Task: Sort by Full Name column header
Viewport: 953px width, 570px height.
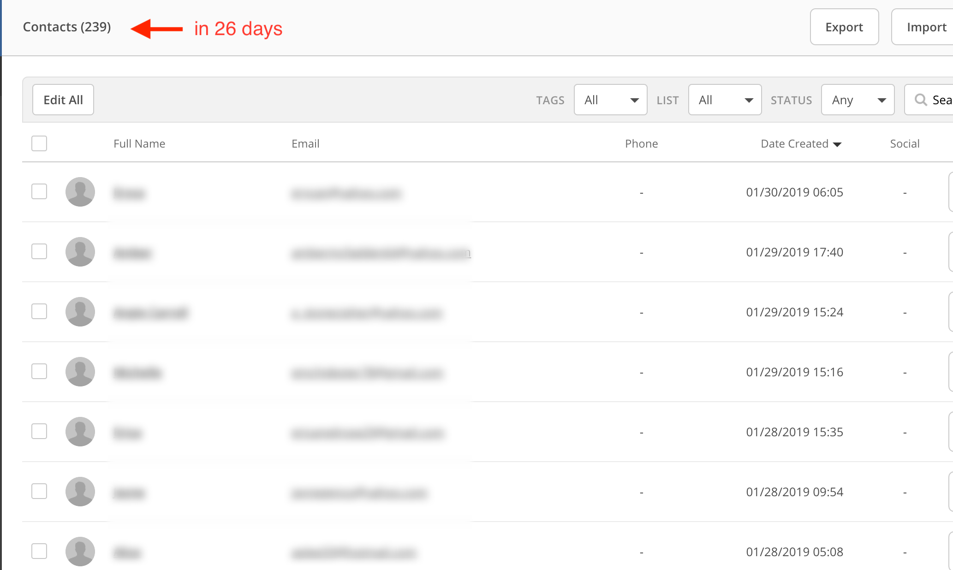Action: [139, 144]
